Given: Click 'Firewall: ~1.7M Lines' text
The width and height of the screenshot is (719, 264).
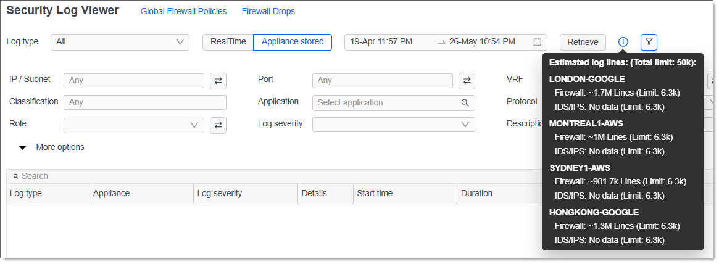Looking at the screenshot, I should coord(595,93).
